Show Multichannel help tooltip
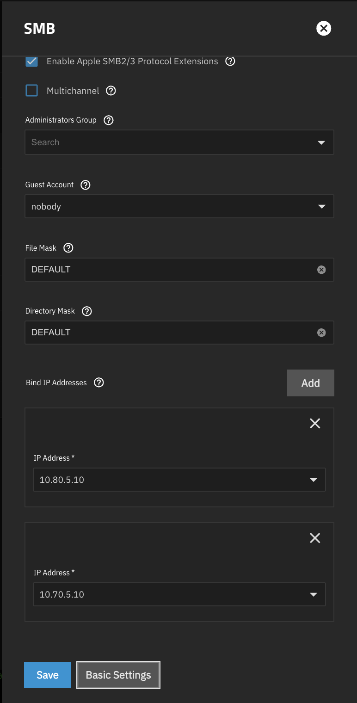357x703 pixels. pos(111,91)
